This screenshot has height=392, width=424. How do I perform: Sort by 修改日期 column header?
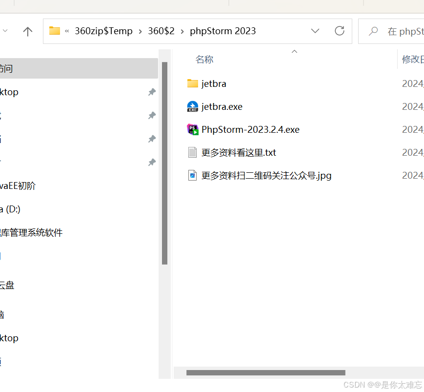tap(413, 59)
